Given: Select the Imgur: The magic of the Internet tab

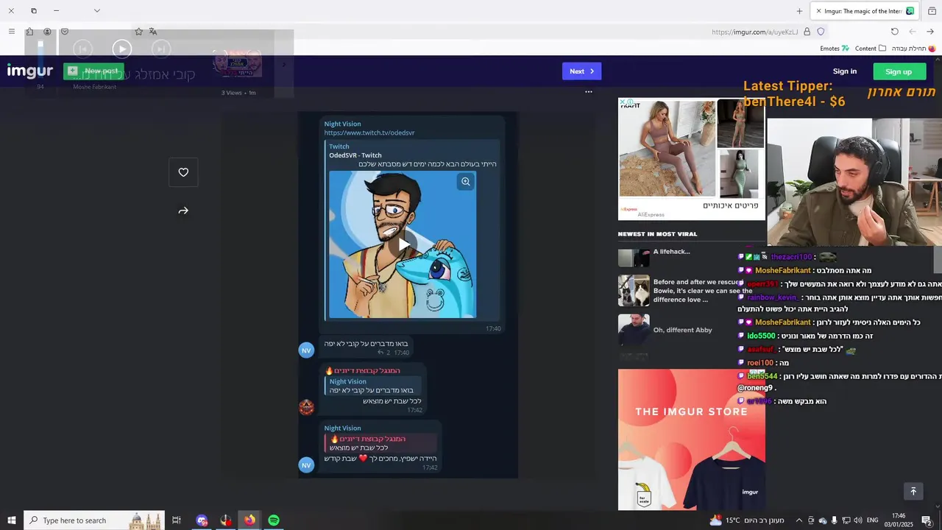Looking at the screenshot, I should tap(864, 11).
